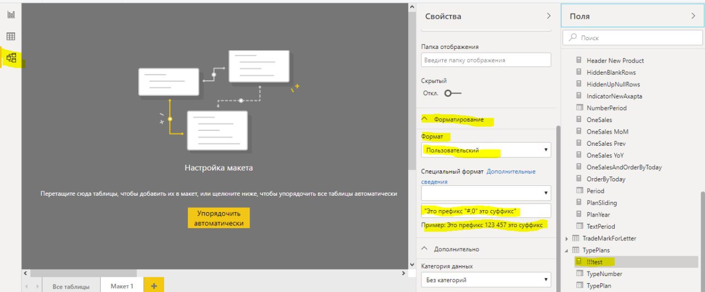705x292 pixels.
Task: Click the tab strip next arrow
Action: pos(37,286)
